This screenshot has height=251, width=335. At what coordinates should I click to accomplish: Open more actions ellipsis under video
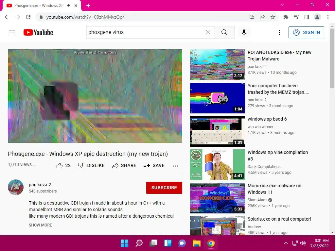[176, 166]
